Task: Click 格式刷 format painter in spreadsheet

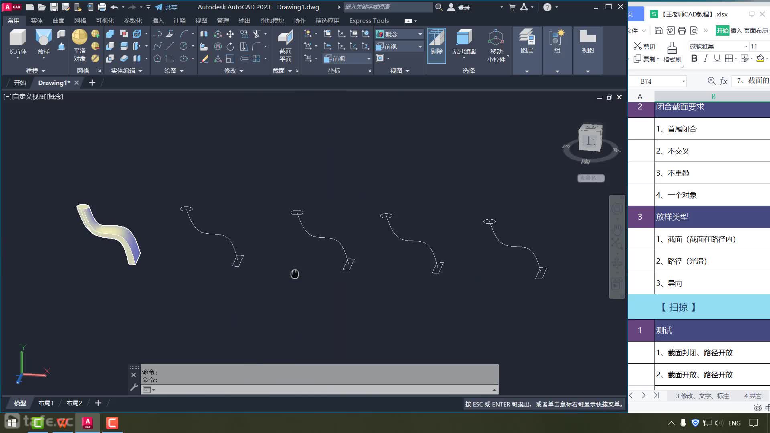Action: point(672,52)
